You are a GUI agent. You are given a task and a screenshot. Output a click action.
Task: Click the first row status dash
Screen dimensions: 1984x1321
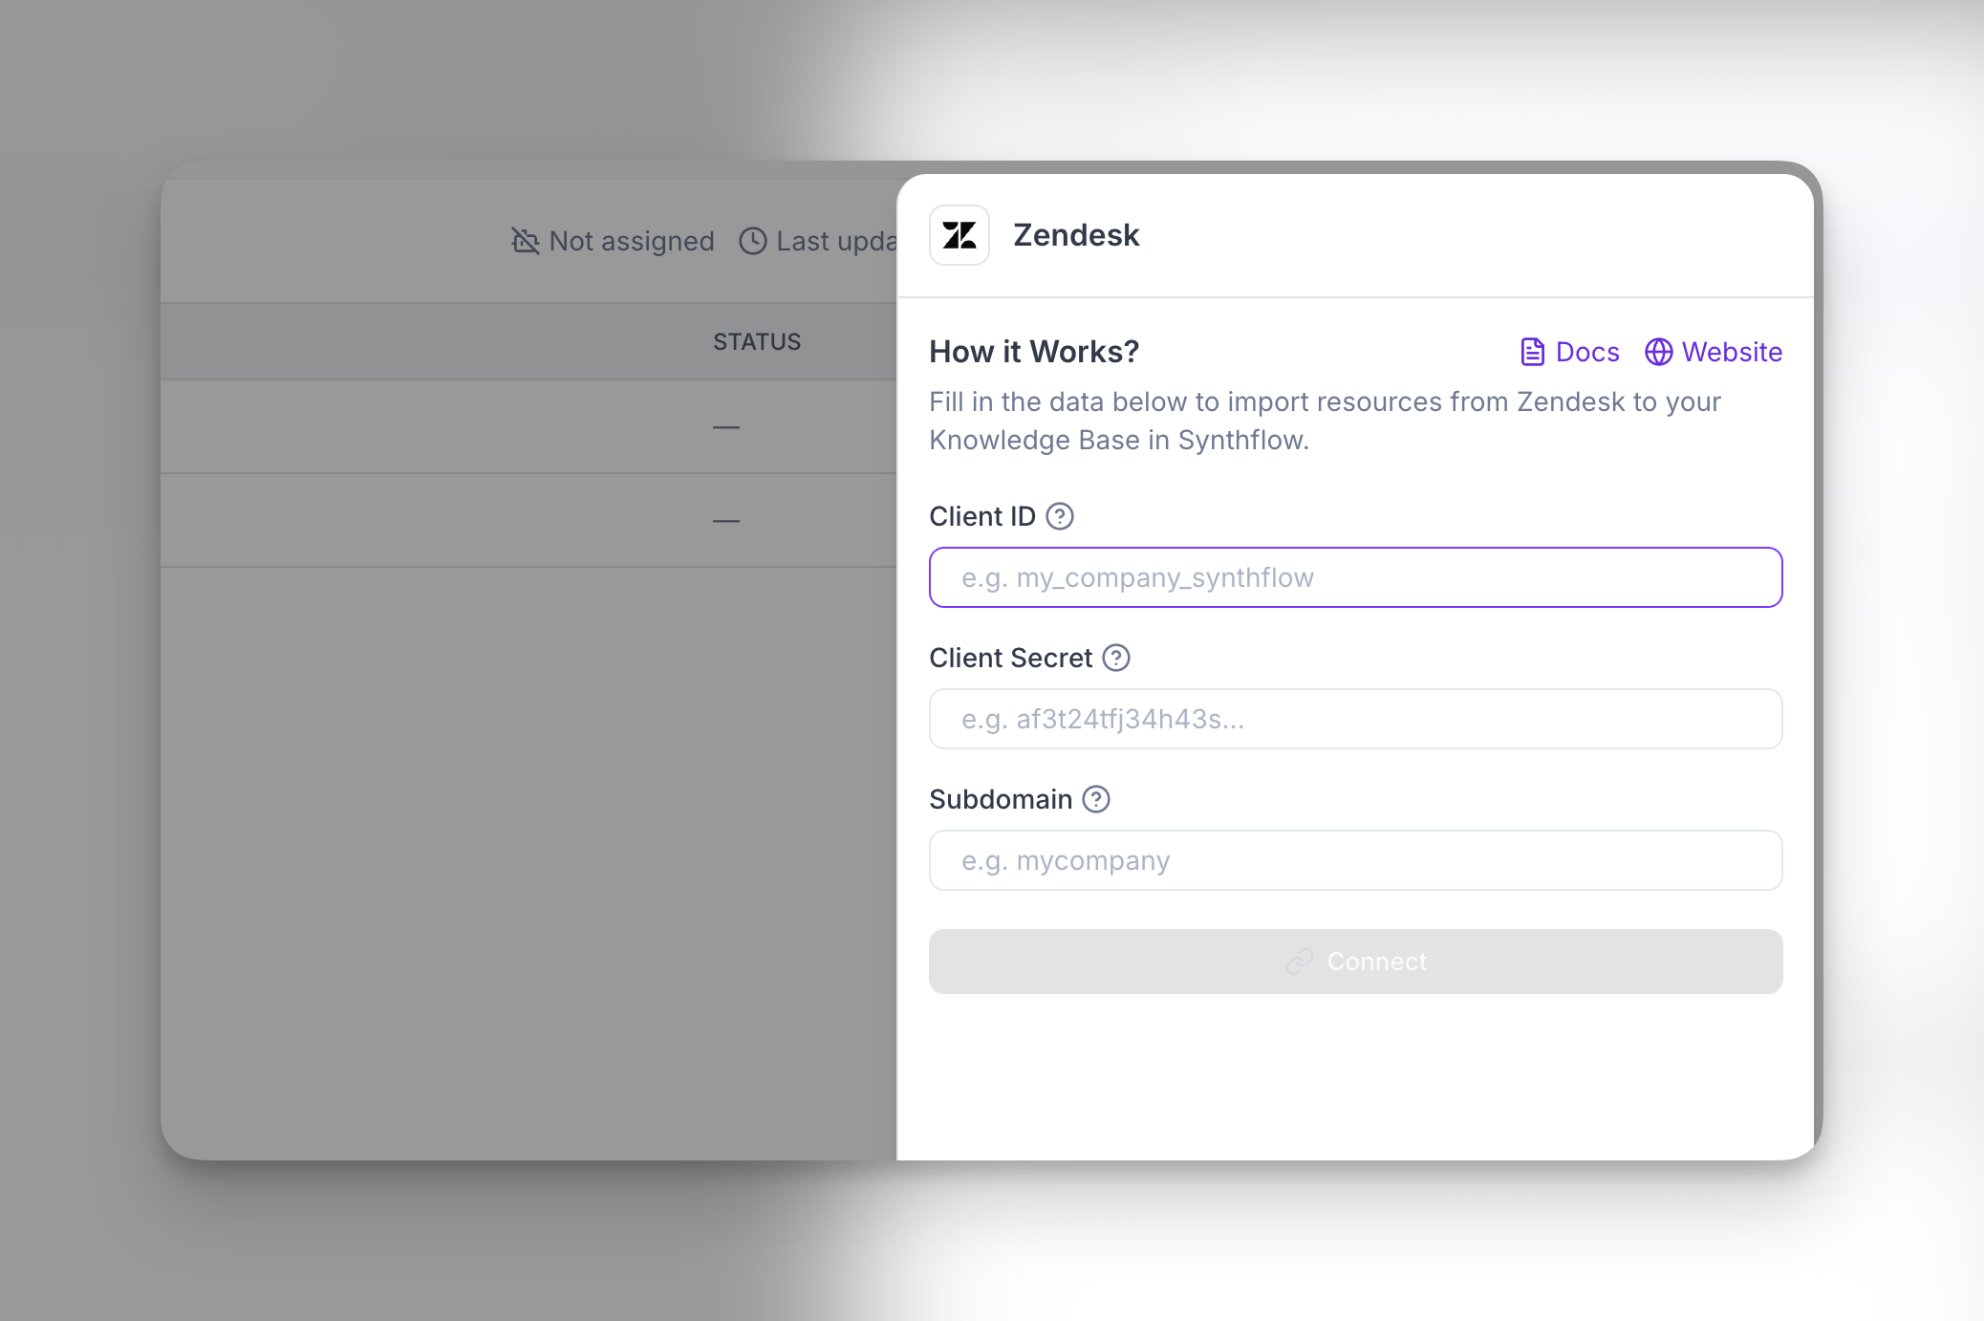[x=726, y=427]
